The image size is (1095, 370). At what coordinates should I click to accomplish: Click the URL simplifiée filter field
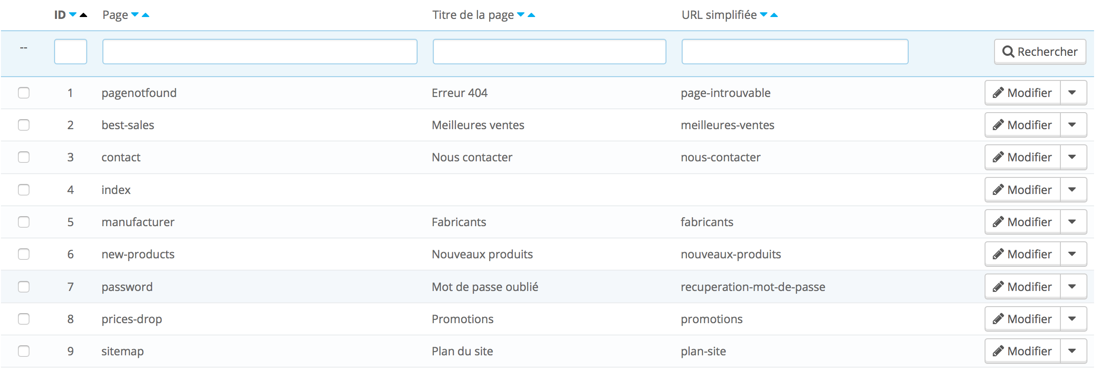[x=795, y=52]
